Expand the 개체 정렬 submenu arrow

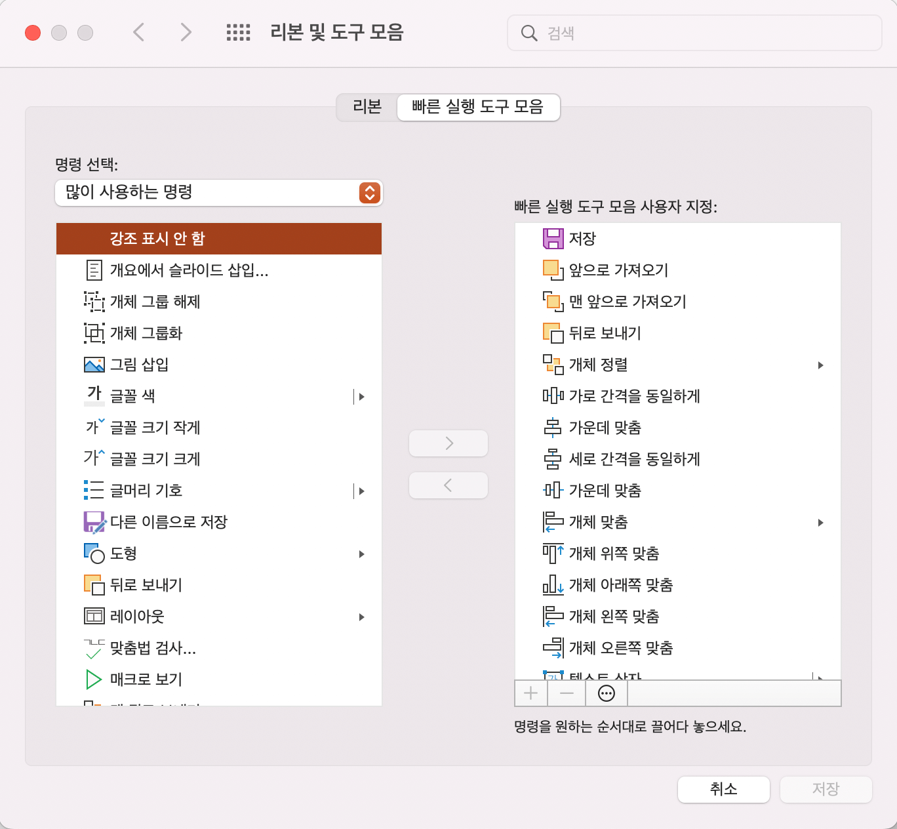820,365
